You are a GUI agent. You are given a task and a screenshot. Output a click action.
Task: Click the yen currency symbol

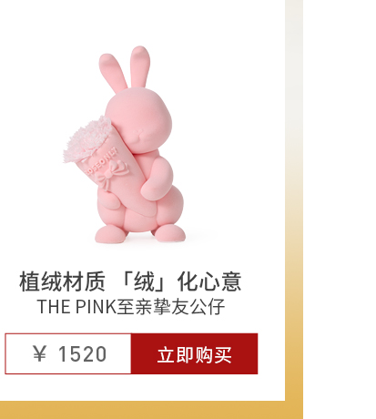(40, 354)
